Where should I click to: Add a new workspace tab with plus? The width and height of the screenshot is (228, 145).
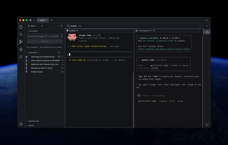(x=52, y=20)
